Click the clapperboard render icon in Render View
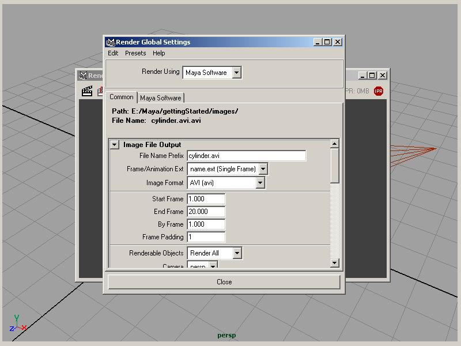This screenshot has height=346, width=461. pos(87,91)
